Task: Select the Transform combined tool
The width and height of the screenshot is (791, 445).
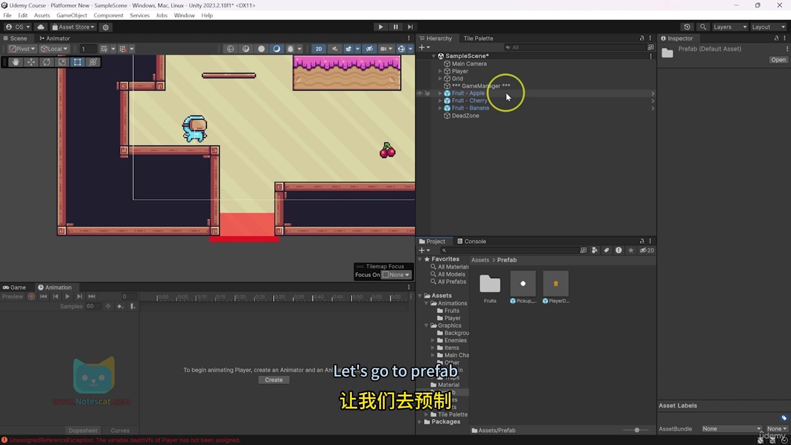Action: tap(93, 62)
